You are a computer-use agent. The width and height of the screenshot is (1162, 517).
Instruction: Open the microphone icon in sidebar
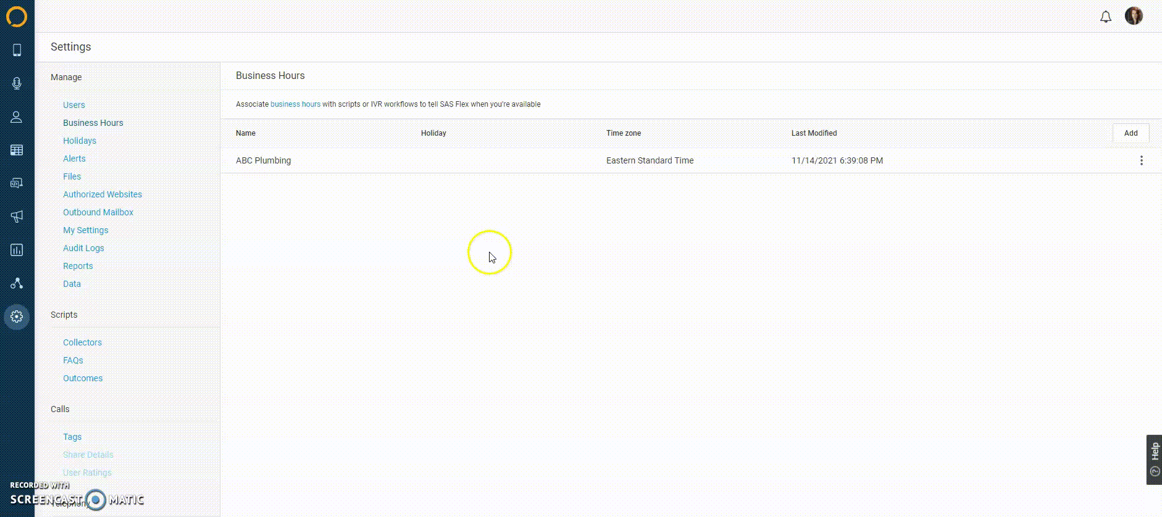point(17,83)
